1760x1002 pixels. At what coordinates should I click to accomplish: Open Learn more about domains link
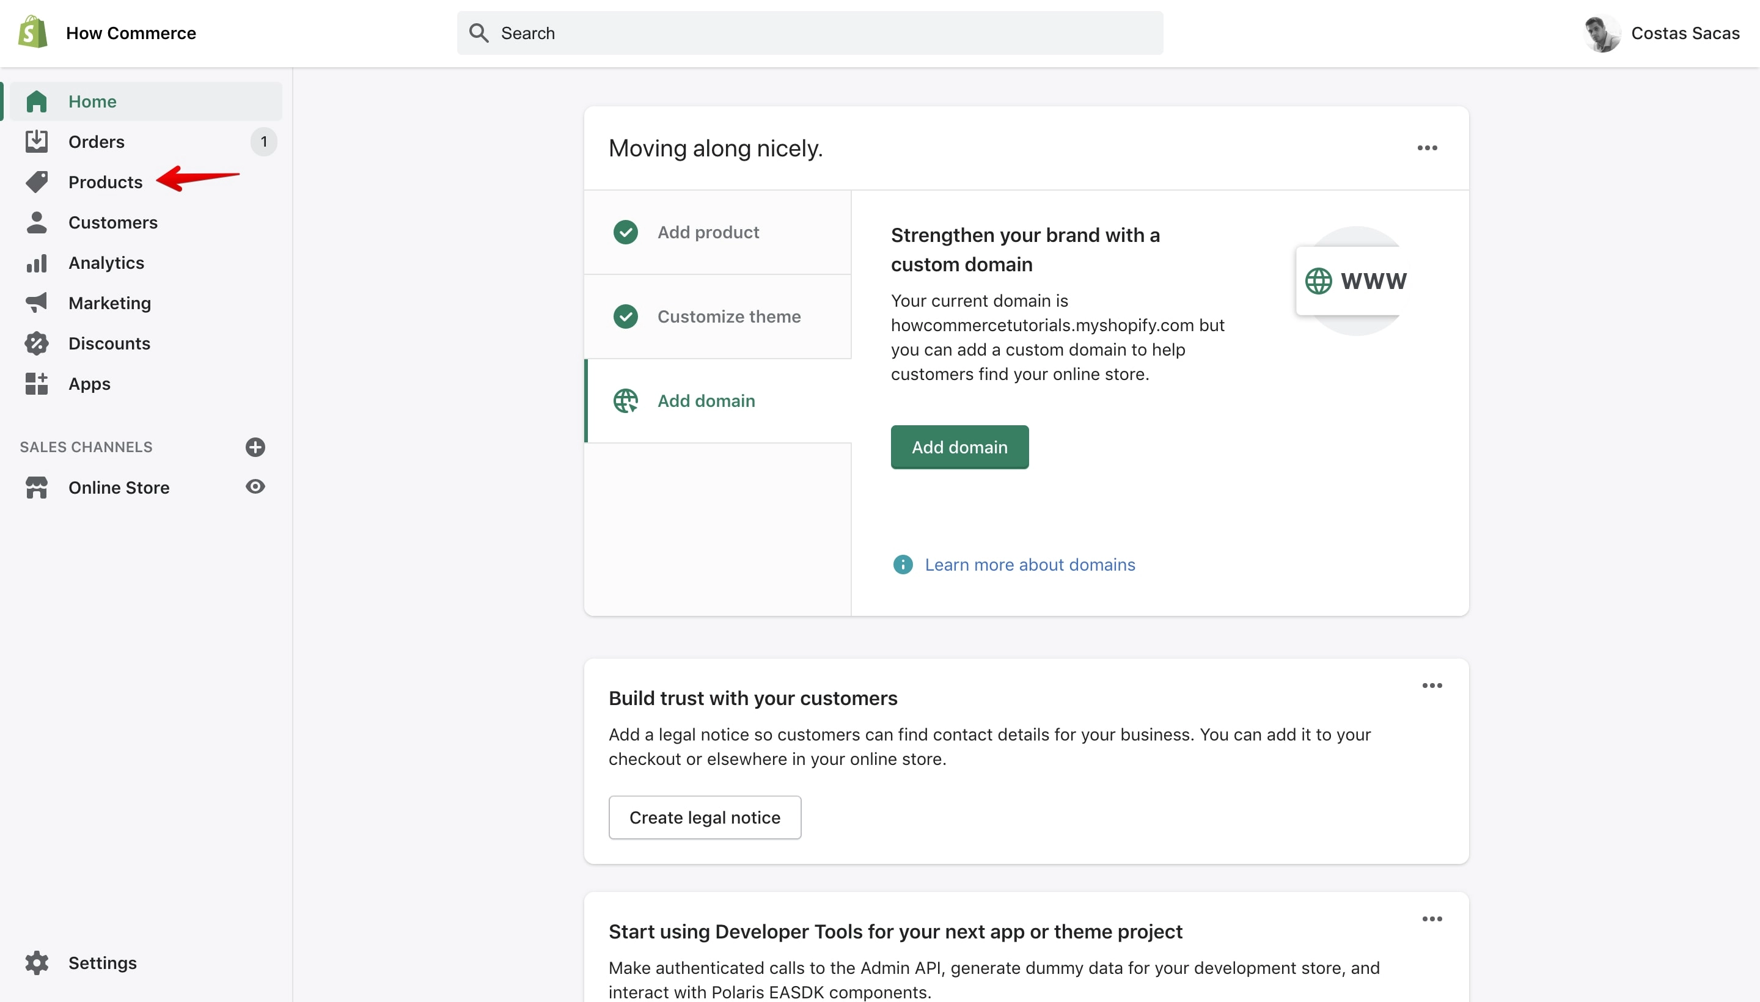click(1030, 565)
